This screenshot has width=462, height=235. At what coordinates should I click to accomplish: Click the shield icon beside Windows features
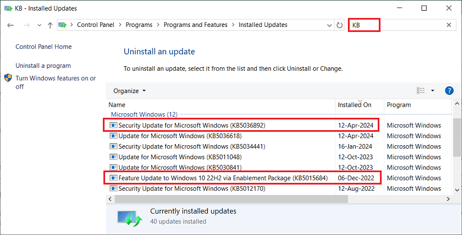point(8,78)
